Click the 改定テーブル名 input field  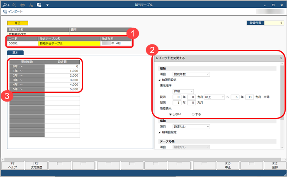pos(69,43)
